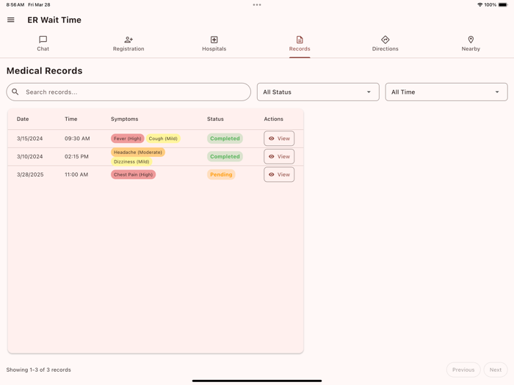Click the Pending status badge

pyautogui.click(x=221, y=175)
